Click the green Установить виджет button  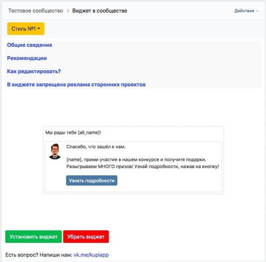[33, 237]
